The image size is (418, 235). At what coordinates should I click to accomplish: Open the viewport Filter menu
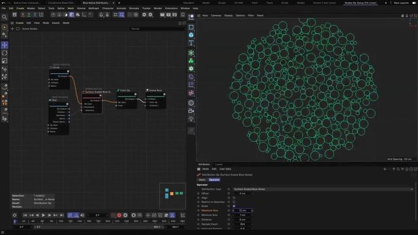point(251,16)
